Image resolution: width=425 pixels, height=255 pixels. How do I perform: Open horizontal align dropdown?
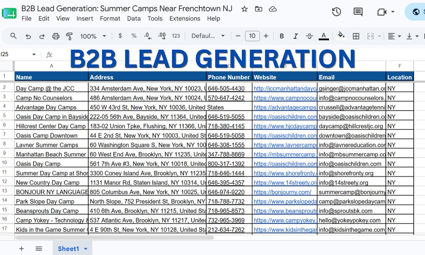point(394,36)
